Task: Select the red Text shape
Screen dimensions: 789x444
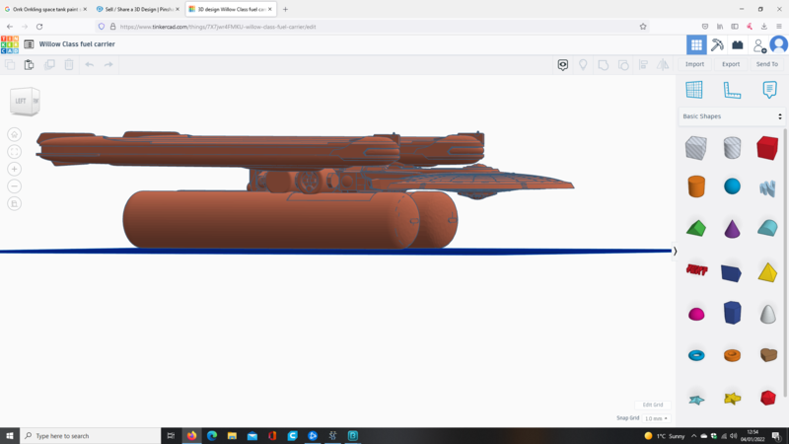Action: (696, 270)
